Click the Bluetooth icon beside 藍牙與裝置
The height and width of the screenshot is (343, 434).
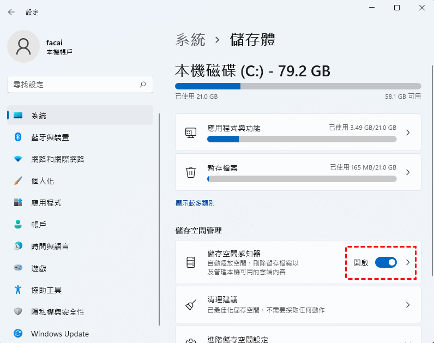point(18,137)
